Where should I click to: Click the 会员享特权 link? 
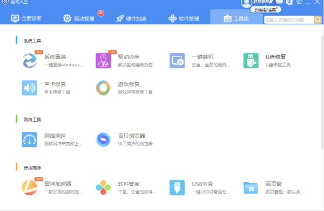point(263,2)
